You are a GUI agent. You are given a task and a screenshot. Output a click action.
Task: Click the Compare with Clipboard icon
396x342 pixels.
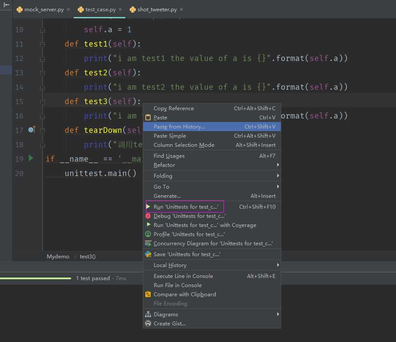pos(148,295)
